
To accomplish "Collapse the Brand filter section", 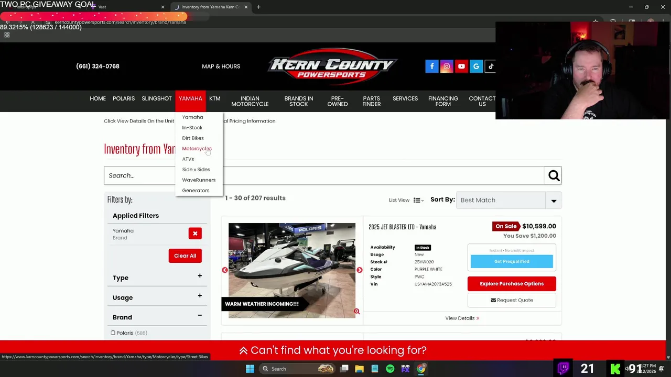I will click(200, 316).
